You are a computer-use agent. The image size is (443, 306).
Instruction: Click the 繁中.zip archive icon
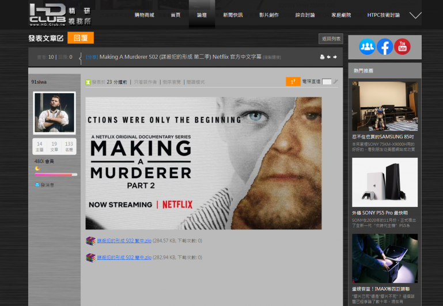[90, 241]
